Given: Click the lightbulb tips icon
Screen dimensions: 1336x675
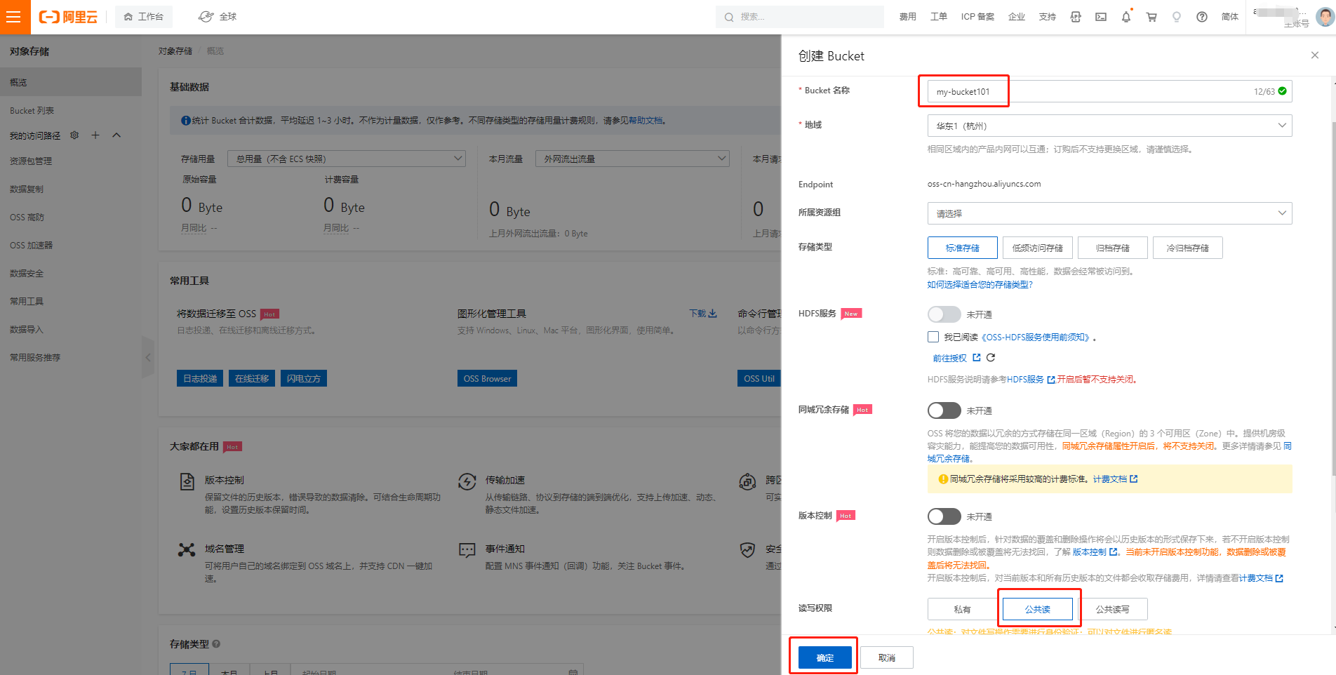Looking at the screenshot, I should (x=1177, y=17).
